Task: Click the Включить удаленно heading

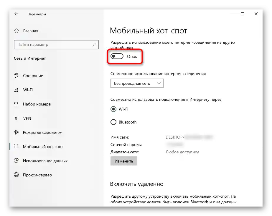Action: (x=137, y=184)
